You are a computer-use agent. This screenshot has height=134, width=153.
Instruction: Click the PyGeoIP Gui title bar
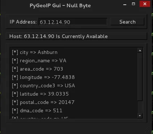[x=60, y=5]
